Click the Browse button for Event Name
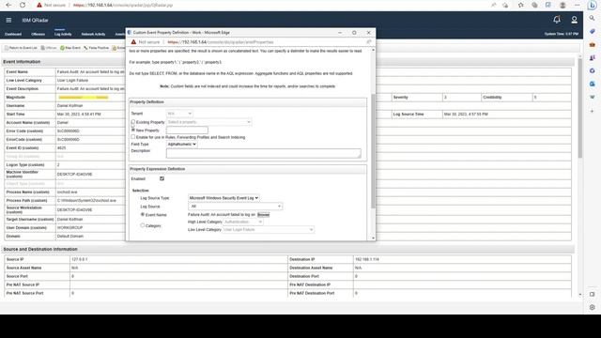This screenshot has height=338, width=601. coord(263,215)
